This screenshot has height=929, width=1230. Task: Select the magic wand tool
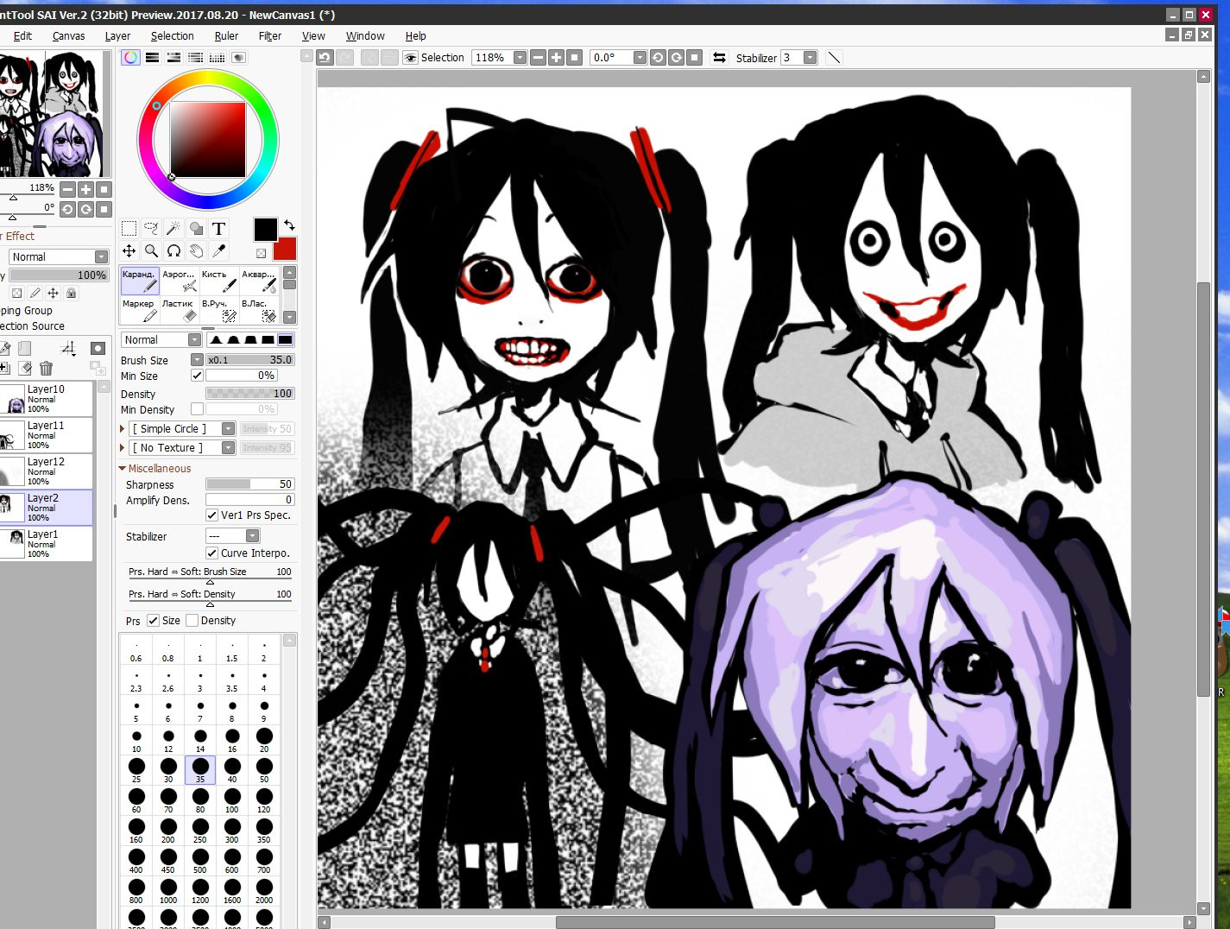173,229
